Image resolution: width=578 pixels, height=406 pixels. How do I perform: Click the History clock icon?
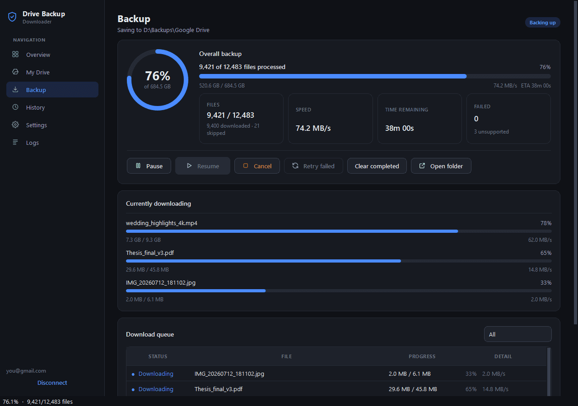click(15, 107)
